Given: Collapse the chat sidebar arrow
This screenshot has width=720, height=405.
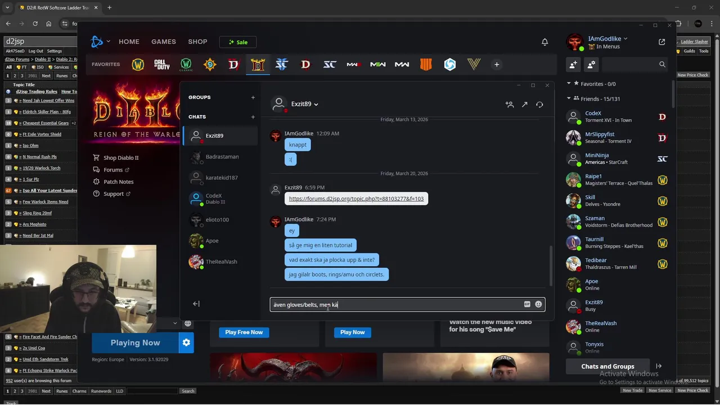Looking at the screenshot, I should pos(196,304).
